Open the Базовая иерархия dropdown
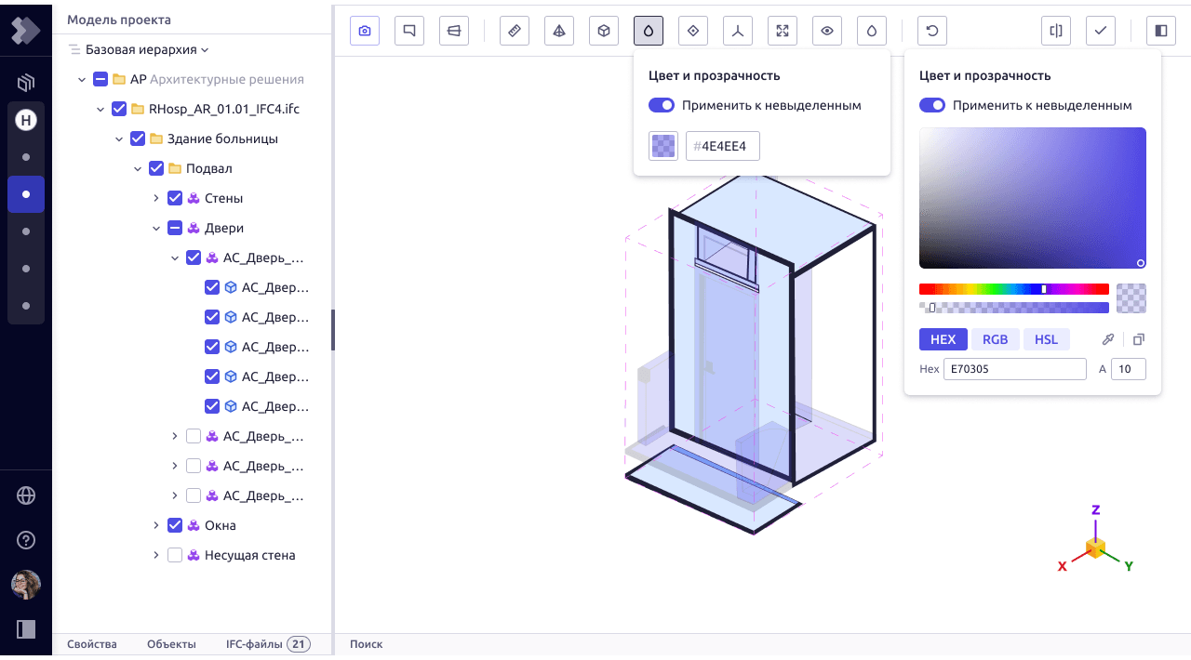 (x=147, y=49)
